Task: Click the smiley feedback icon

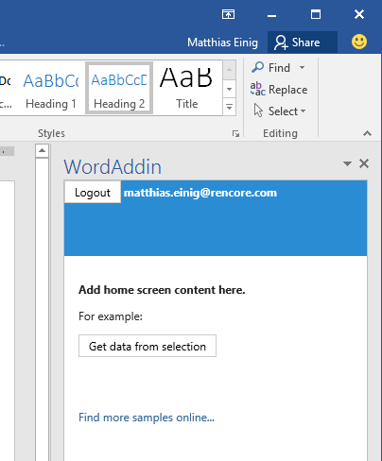Action: (359, 42)
